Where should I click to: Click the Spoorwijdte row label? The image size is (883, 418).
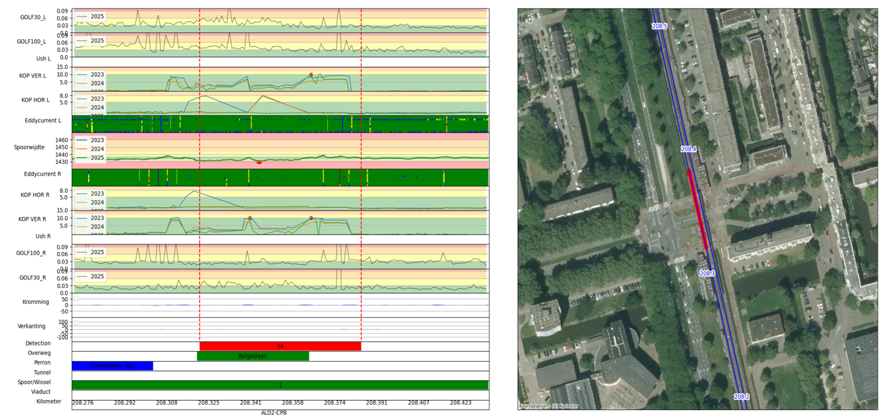point(31,147)
